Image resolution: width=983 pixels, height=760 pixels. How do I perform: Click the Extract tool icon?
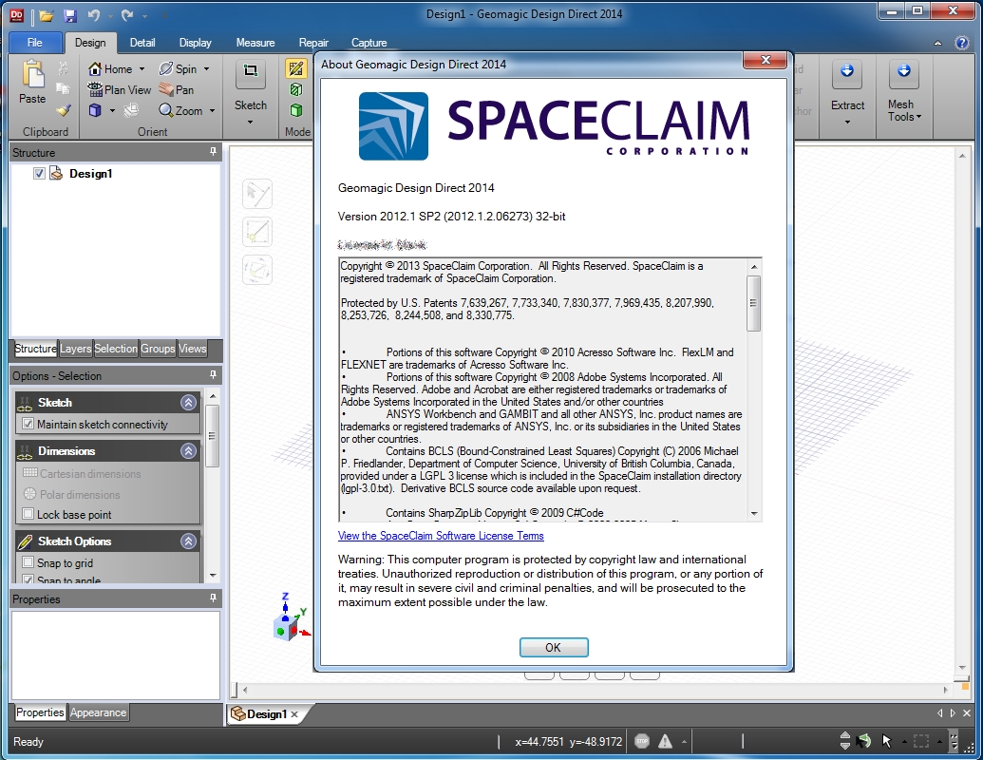point(847,70)
